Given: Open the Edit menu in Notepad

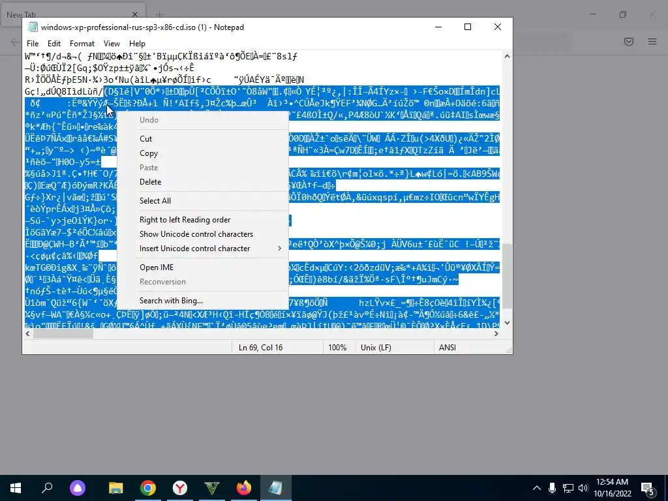Looking at the screenshot, I should [x=53, y=44].
